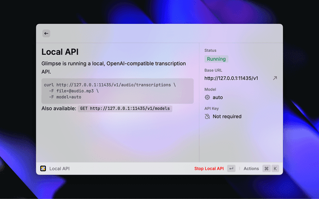Click the Command key icon

click(x=266, y=168)
